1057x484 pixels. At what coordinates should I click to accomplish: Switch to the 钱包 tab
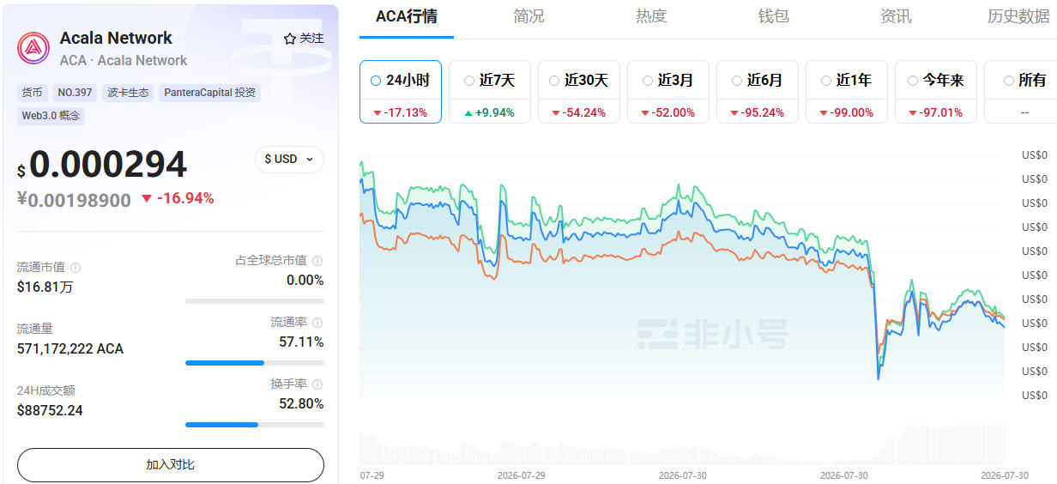[x=773, y=16]
